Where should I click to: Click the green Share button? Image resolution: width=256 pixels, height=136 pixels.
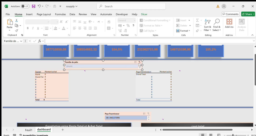248,14
